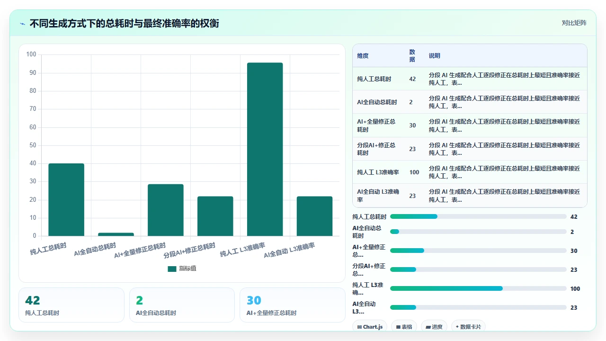Select the AI全自动 L3准确率 table row label

[378, 196]
